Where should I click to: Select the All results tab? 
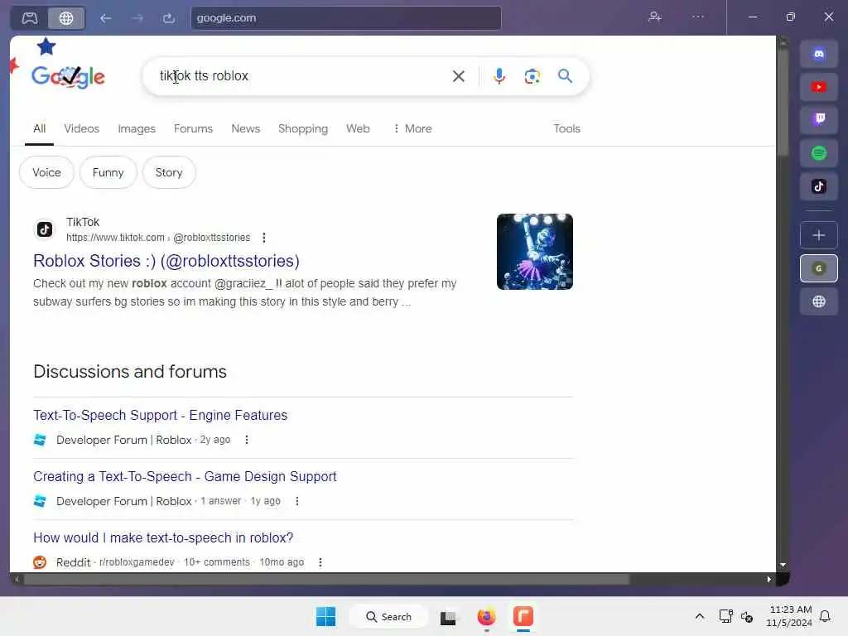click(39, 128)
